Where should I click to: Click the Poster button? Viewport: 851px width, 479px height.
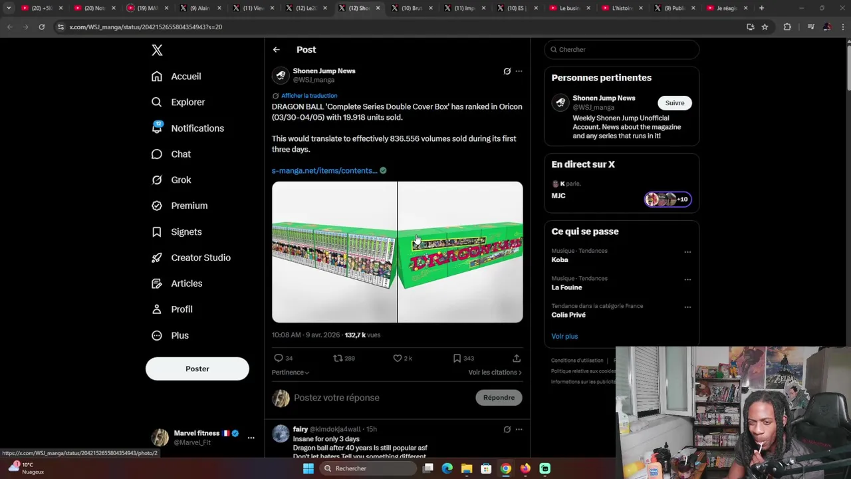point(197,369)
